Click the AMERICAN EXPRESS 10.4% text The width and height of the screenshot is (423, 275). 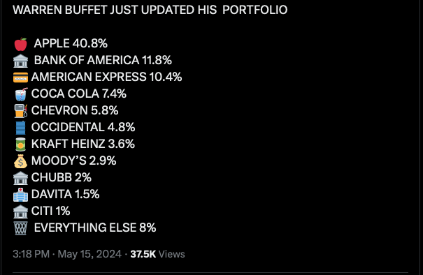pos(106,77)
